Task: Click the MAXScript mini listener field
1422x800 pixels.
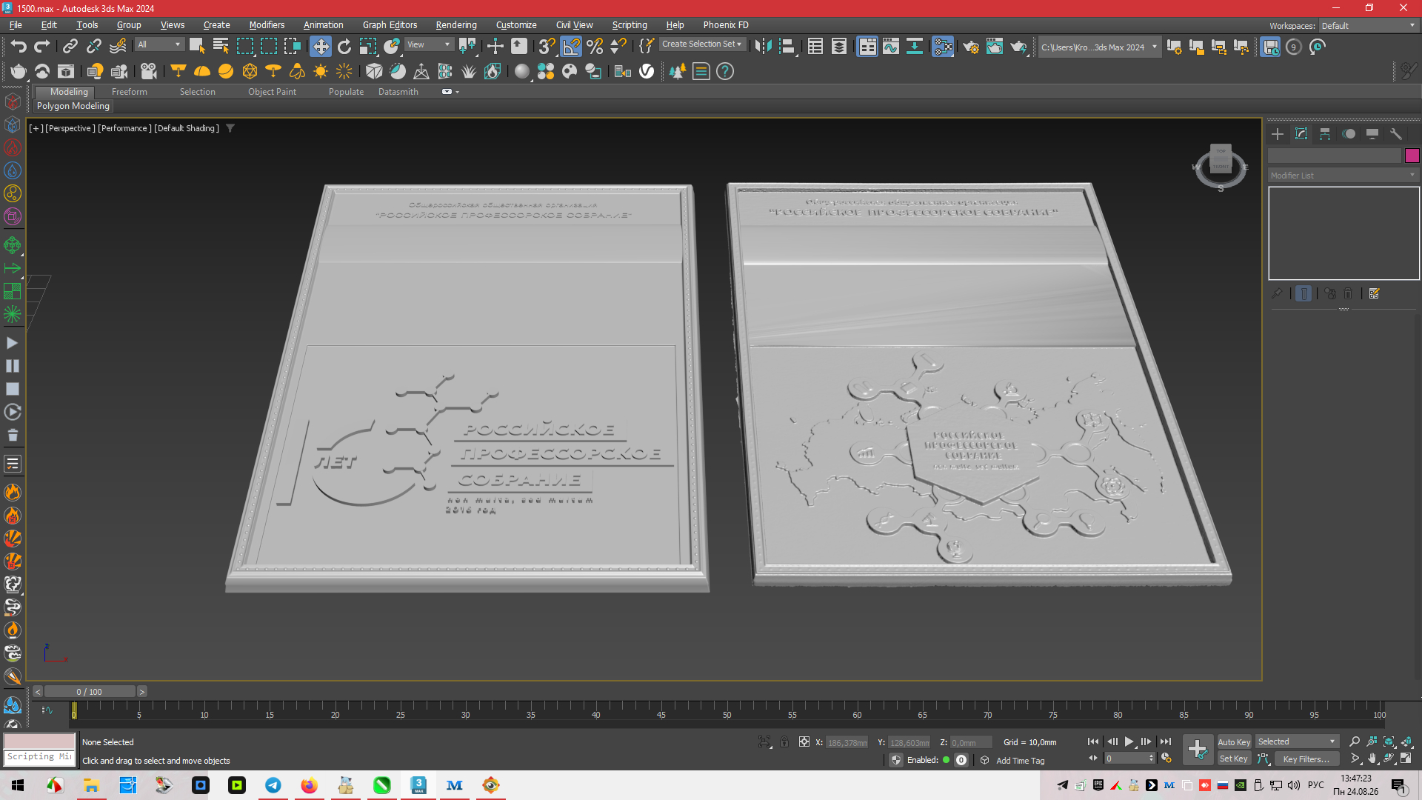Action: pos(40,757)
